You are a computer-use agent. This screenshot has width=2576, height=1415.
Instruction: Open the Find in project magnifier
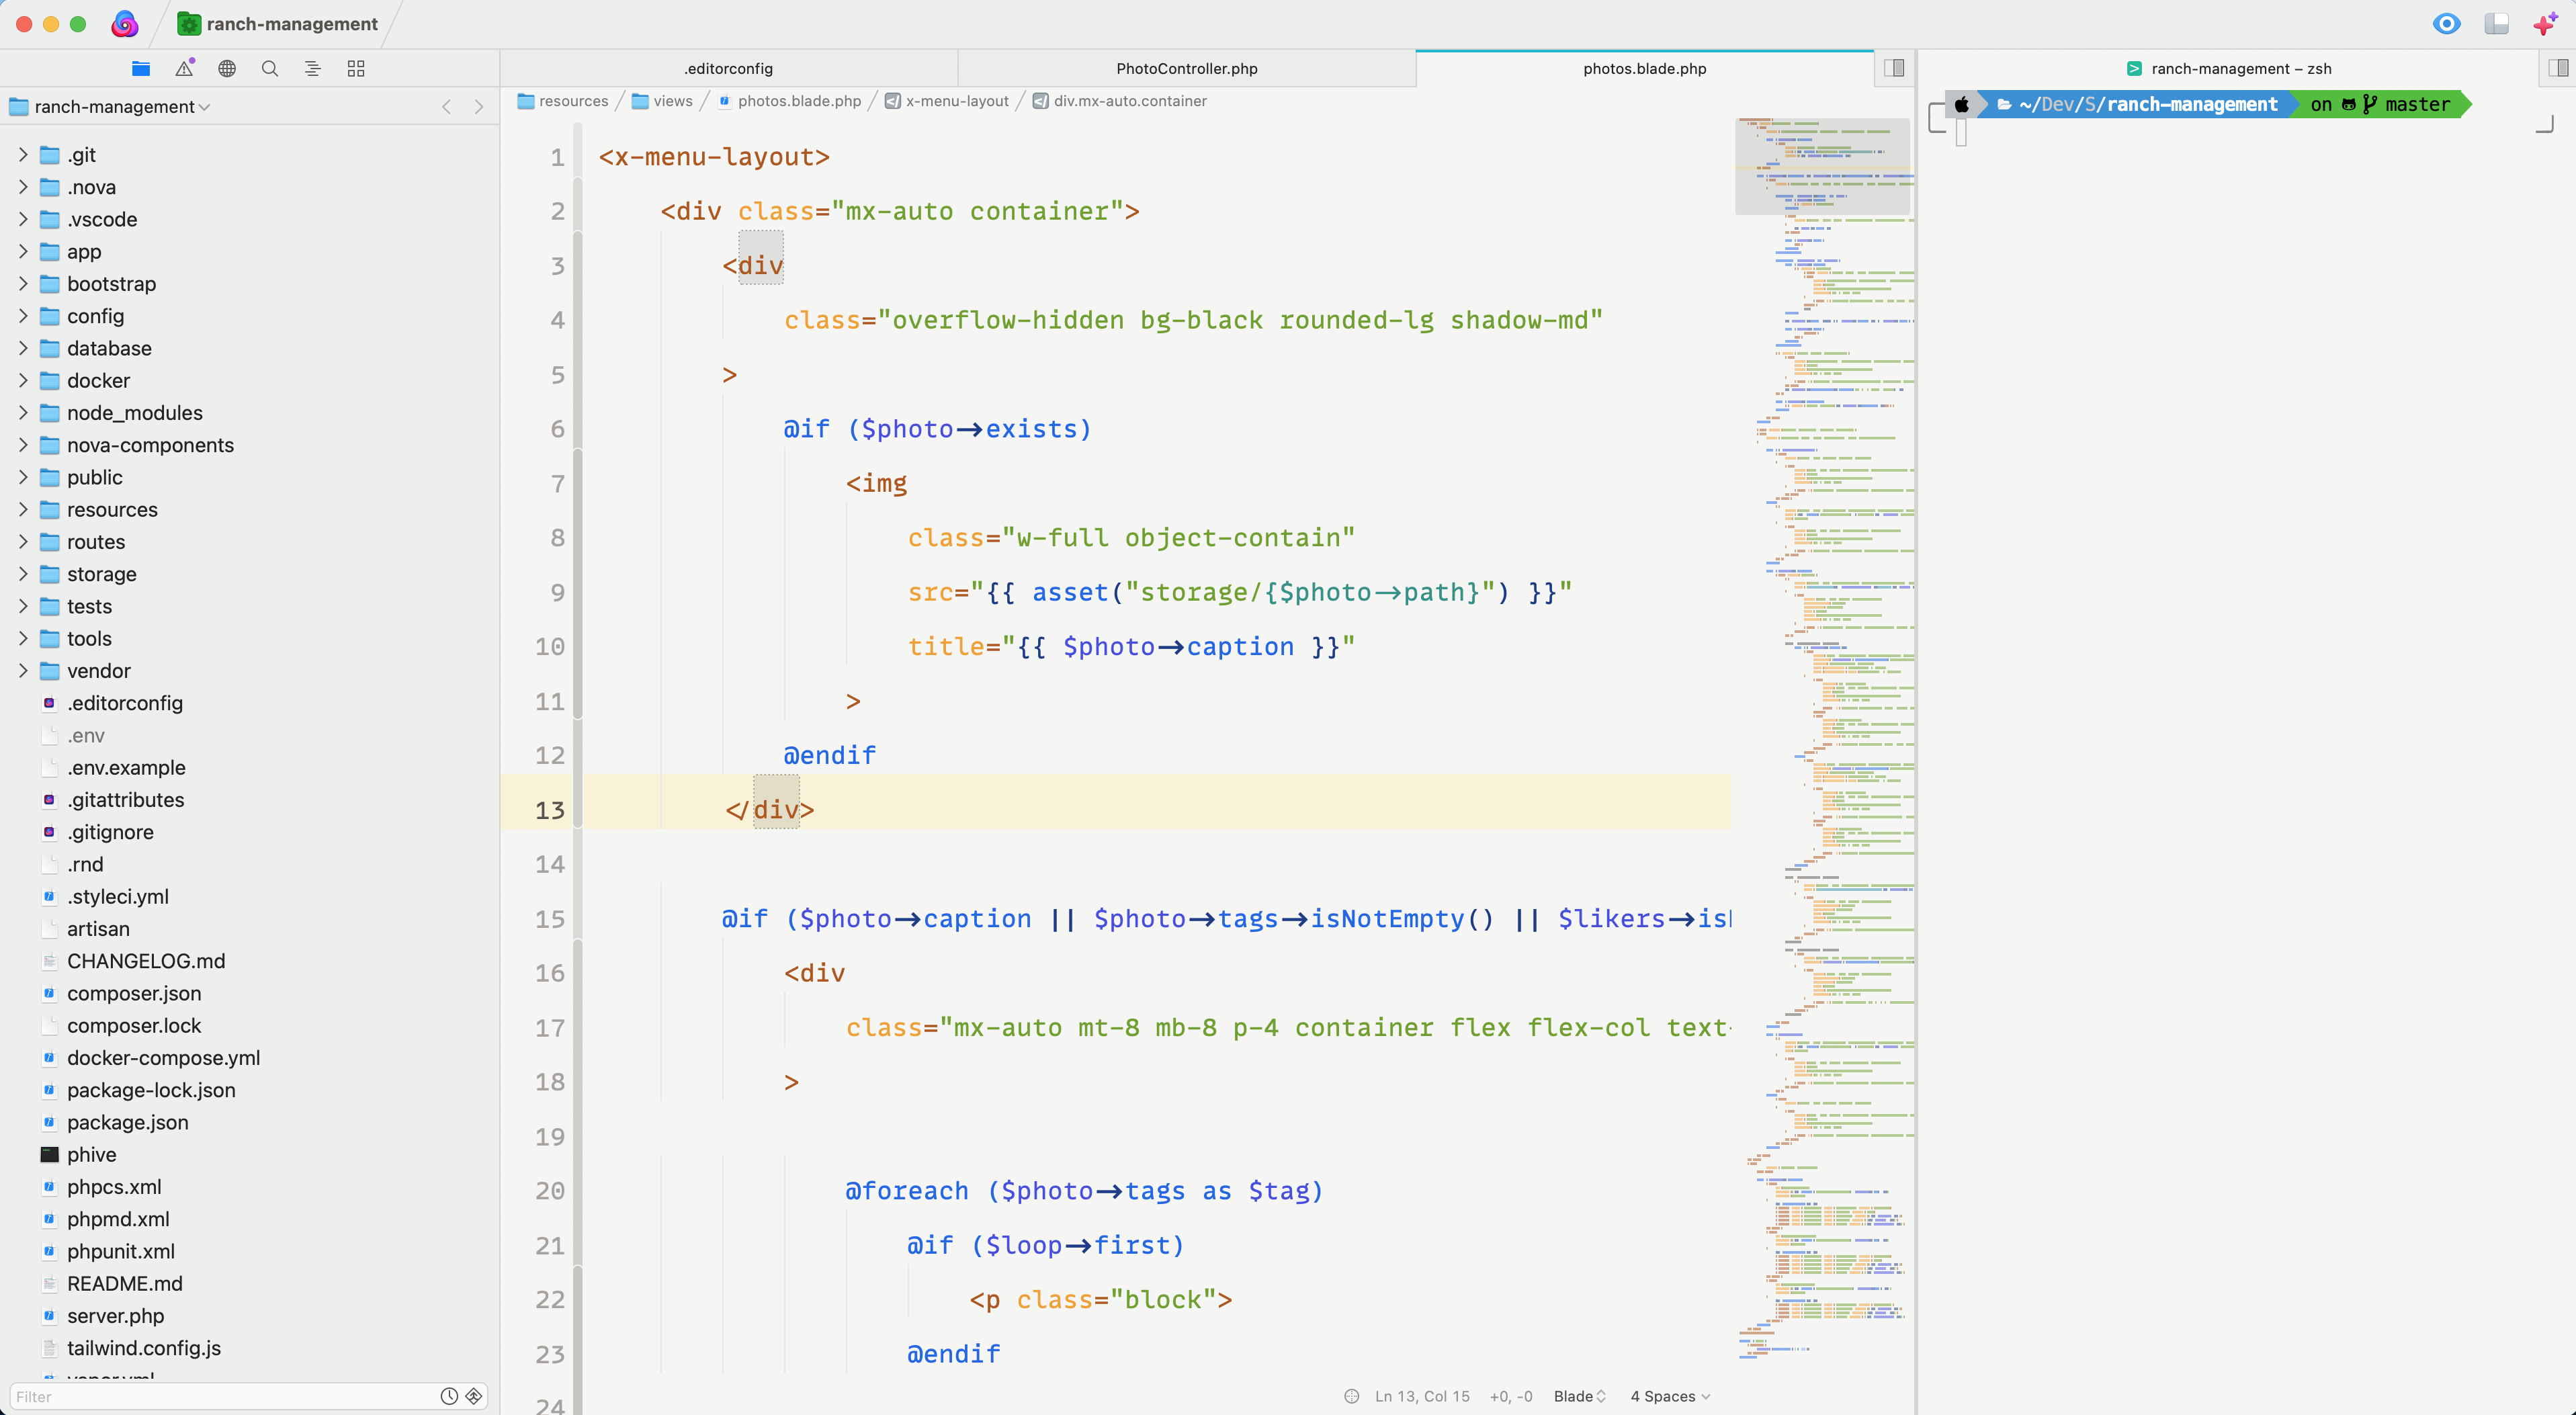[270, 68]
